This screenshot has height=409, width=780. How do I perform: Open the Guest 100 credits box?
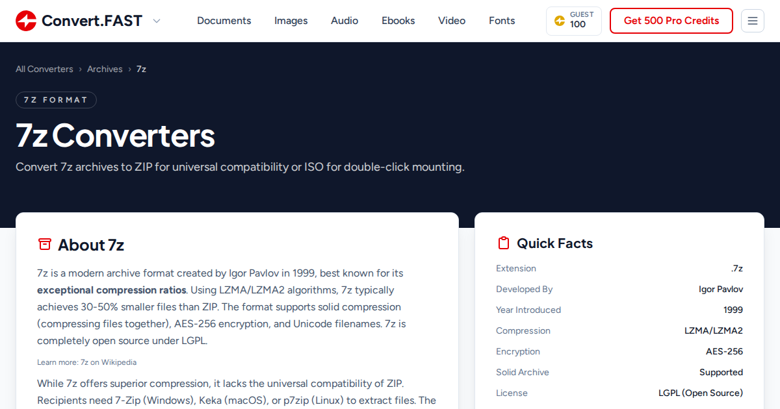[574, 21]
